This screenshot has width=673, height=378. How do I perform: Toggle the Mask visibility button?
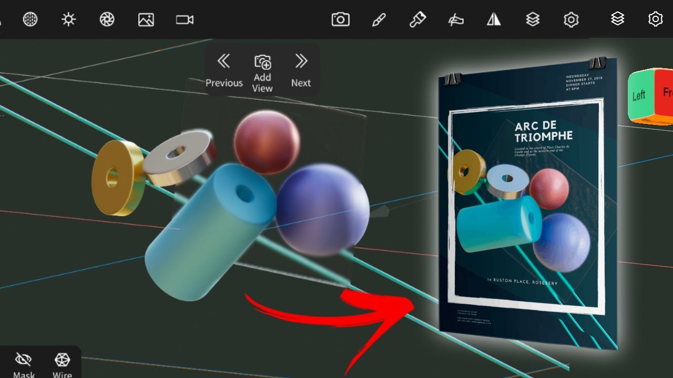[24, 364]
